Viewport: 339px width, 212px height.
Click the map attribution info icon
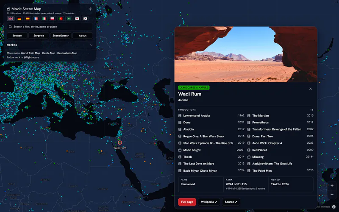tap(334, 207)
